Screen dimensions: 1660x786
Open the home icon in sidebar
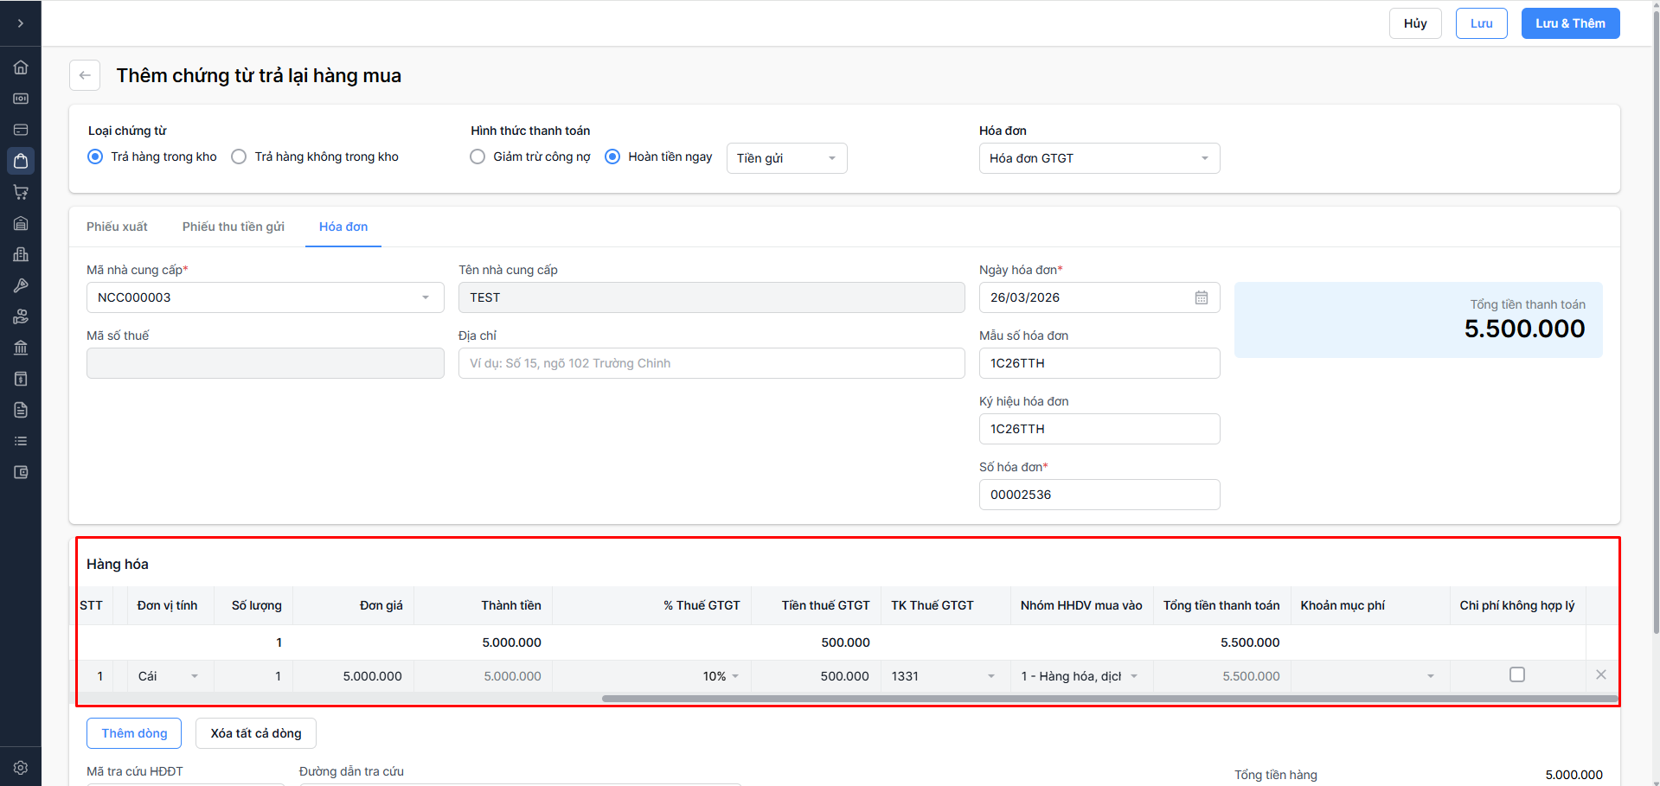point(21,67)
